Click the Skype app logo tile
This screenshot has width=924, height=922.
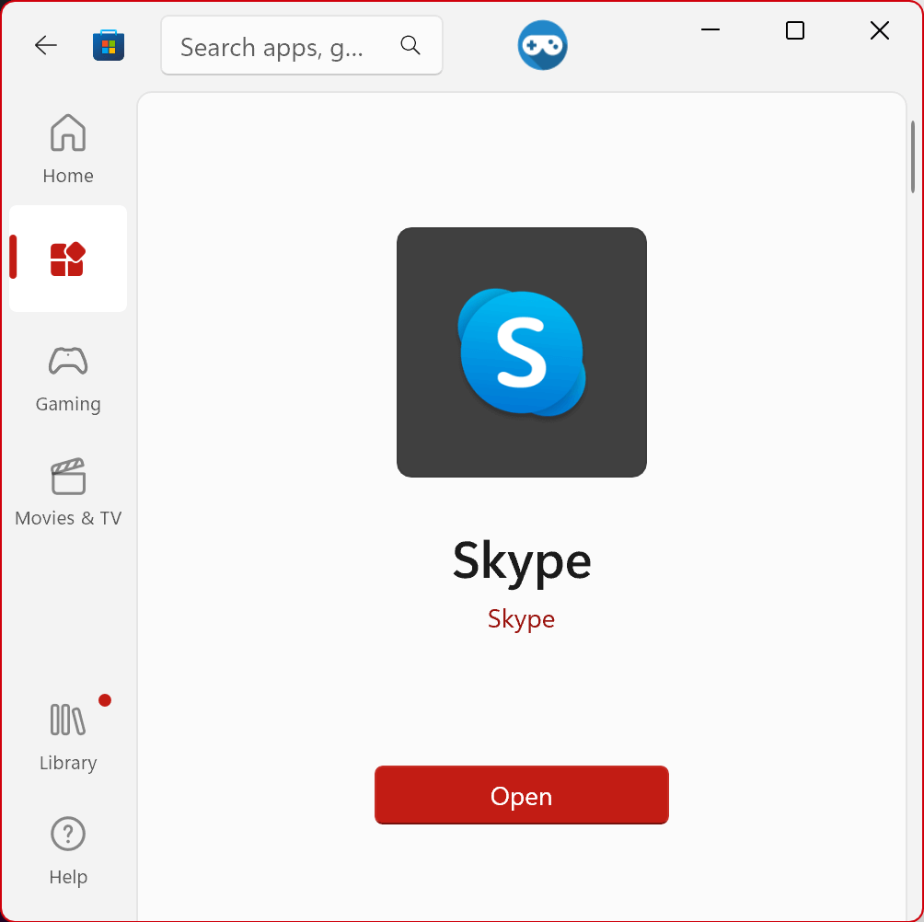click(522, 352)
